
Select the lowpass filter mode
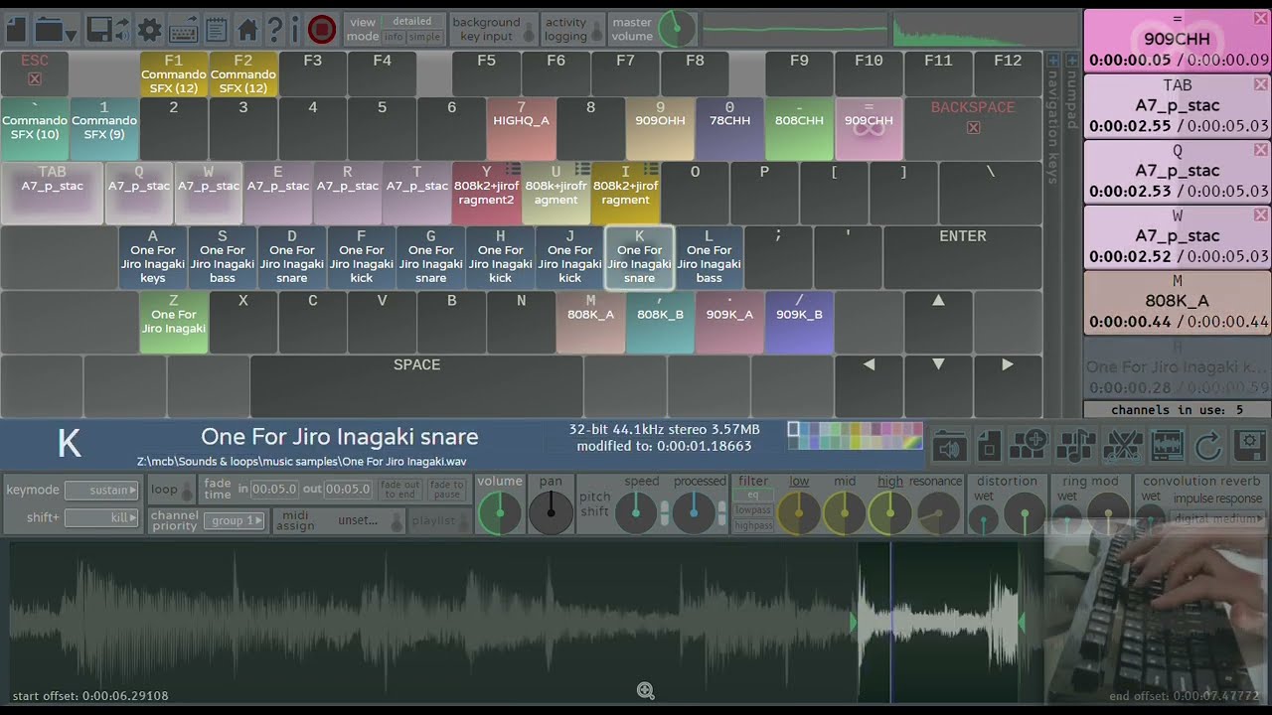tap(753, 510)
